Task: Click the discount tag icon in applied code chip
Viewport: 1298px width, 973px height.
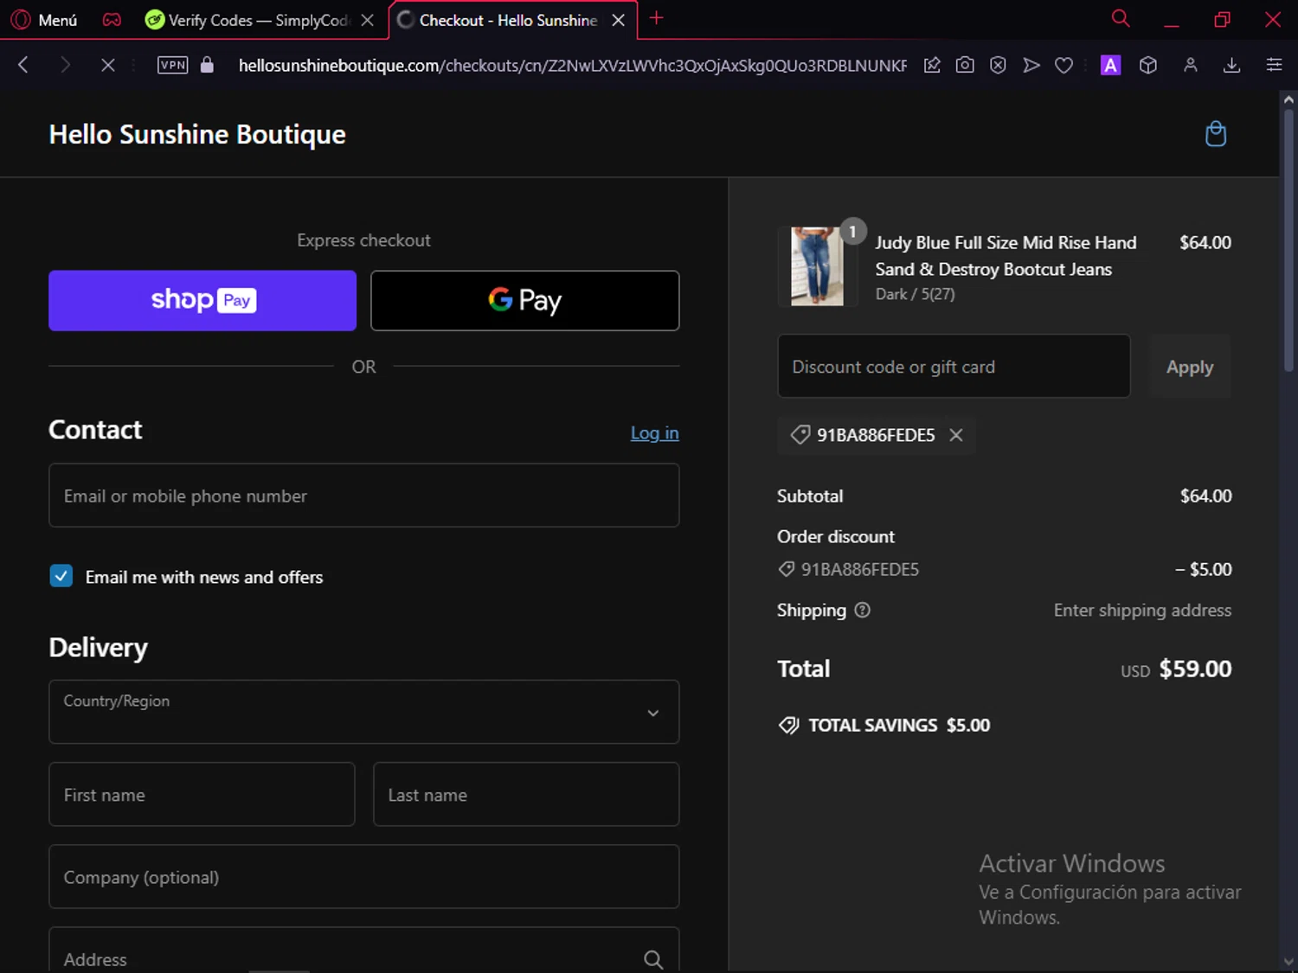Action: (x=800, y=435)
